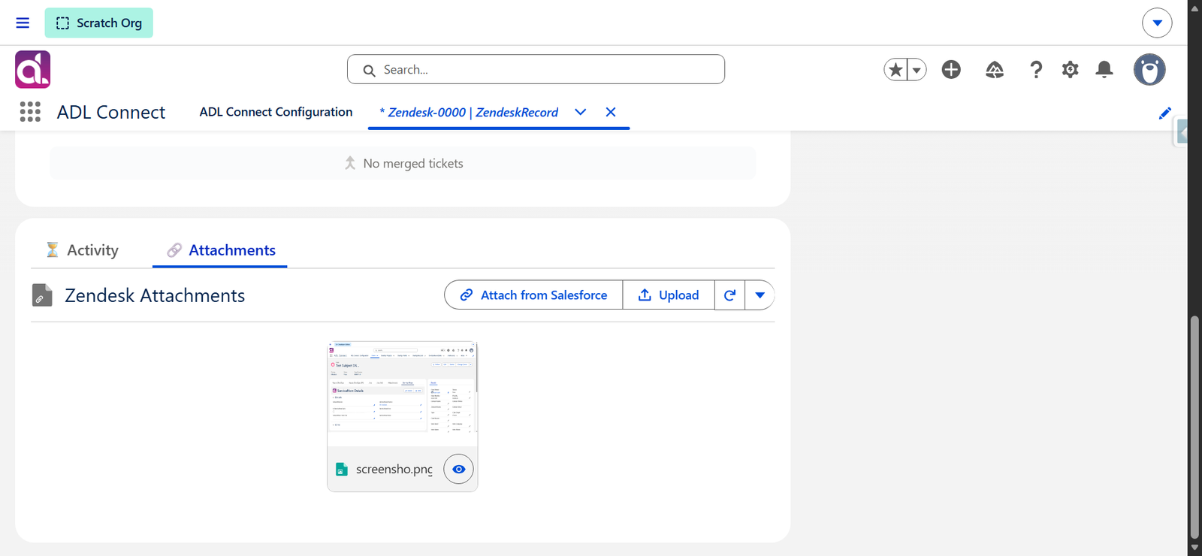
Task: Open the Notifications bell
Action: click(x=1104, y=70)
